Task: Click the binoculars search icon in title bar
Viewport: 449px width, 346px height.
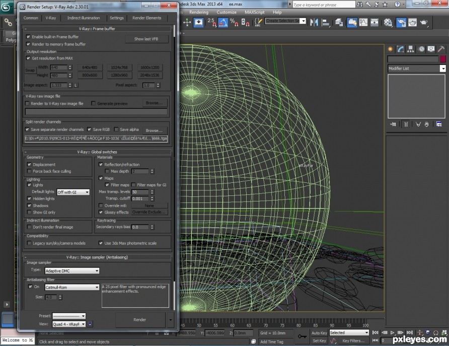Action: [x=360, y=5]
